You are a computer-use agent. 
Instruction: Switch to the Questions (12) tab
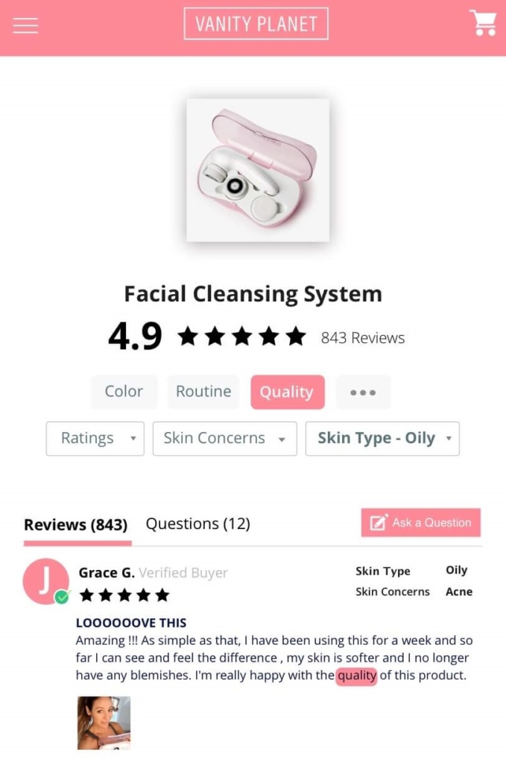[x=198, y=524]
